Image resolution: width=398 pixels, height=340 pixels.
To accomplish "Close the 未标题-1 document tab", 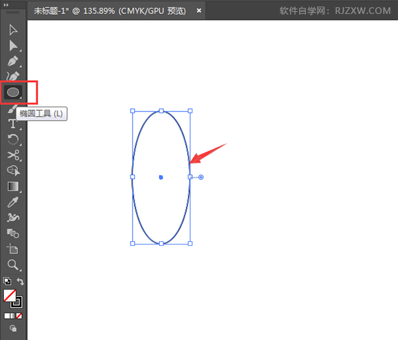I will click(x=199, y=11).
